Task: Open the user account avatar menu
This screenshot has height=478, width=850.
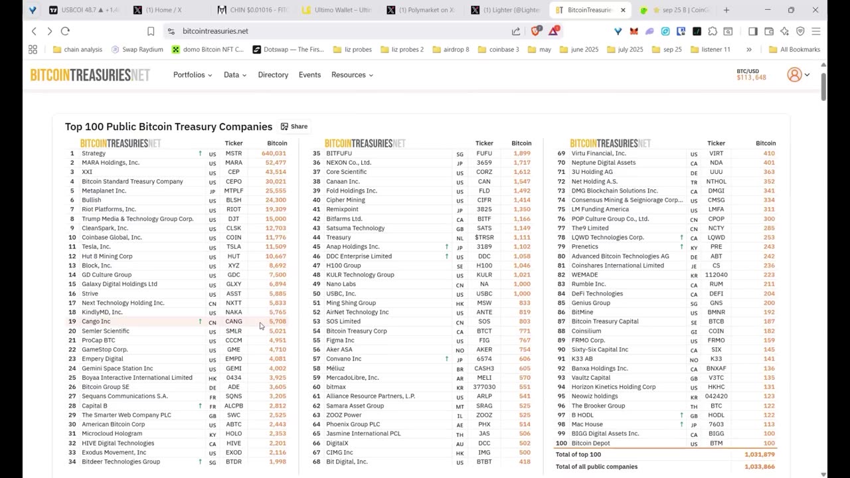Action: (x=798, y=75)
